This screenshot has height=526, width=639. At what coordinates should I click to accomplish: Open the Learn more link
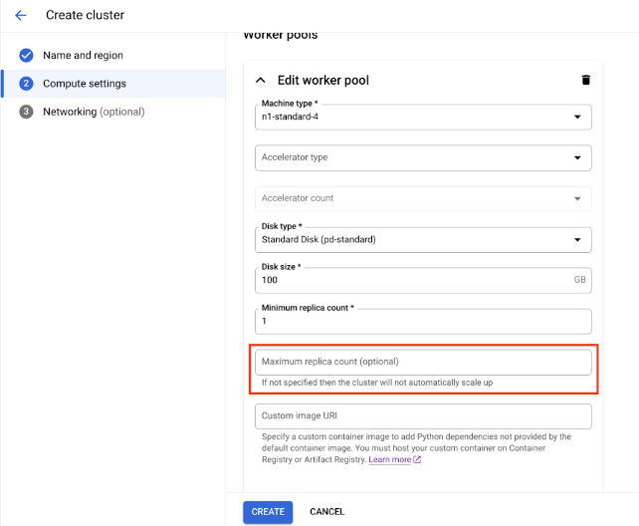point(389,460)
